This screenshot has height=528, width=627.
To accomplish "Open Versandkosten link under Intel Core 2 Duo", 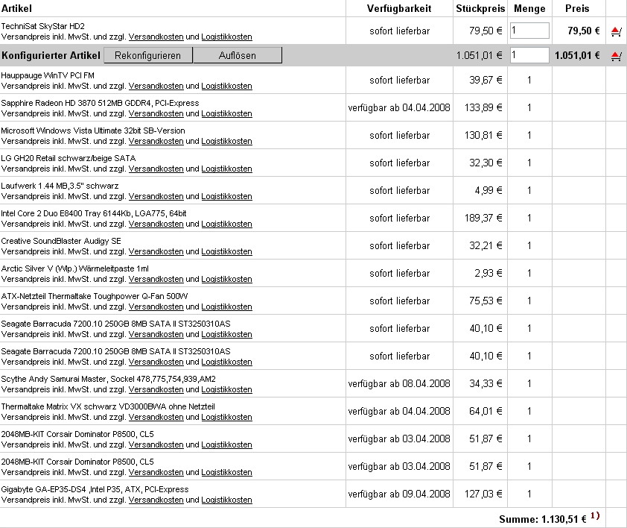I will click(156, 224).
